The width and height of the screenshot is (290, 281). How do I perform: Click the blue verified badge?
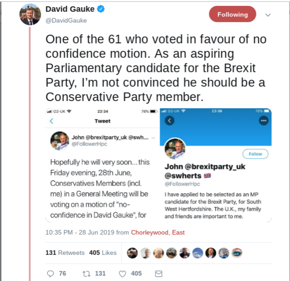point(101,9)
